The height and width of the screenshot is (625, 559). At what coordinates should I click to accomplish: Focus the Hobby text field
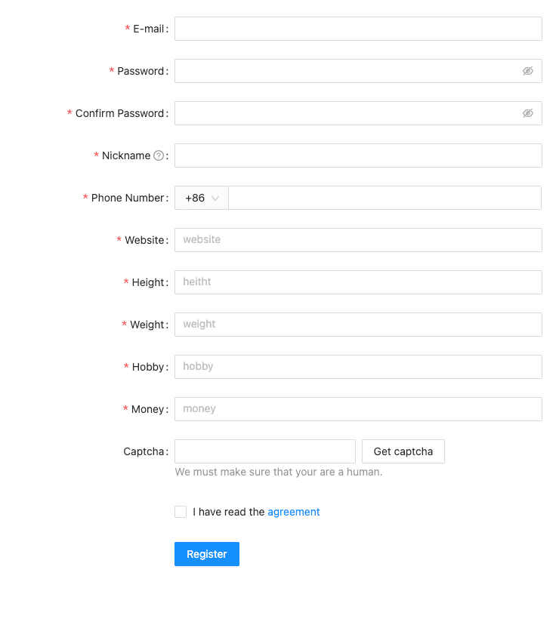click(x=358, y=367)
